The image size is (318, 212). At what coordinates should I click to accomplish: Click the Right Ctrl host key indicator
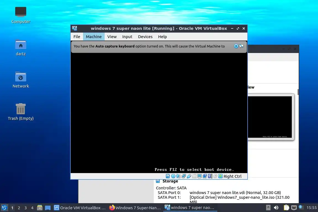click(x=232, y=176)
